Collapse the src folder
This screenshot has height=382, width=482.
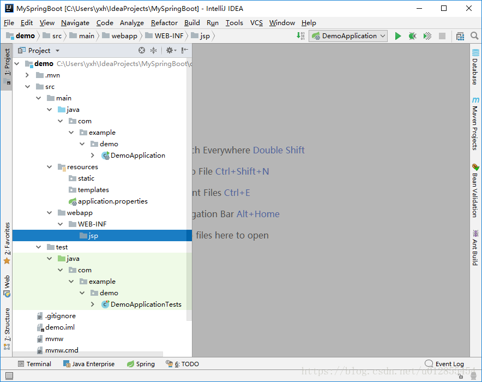[x=27, y=87]
